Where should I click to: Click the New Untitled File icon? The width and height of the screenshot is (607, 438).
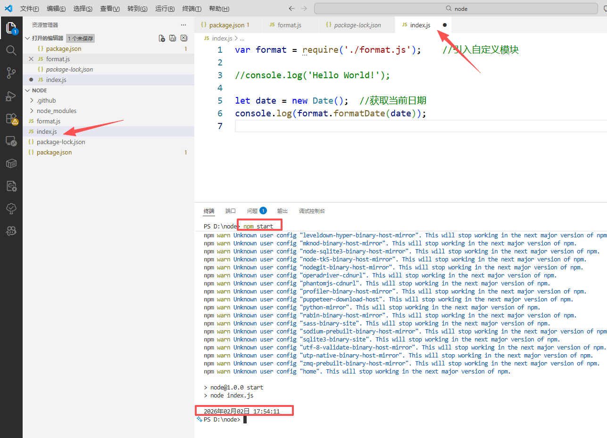point(162,38)
